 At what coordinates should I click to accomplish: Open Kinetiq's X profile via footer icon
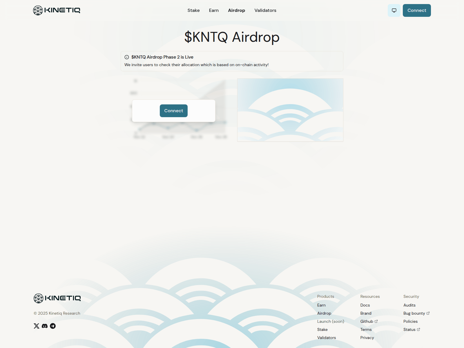pyautogui.click(x=37, y=326)
